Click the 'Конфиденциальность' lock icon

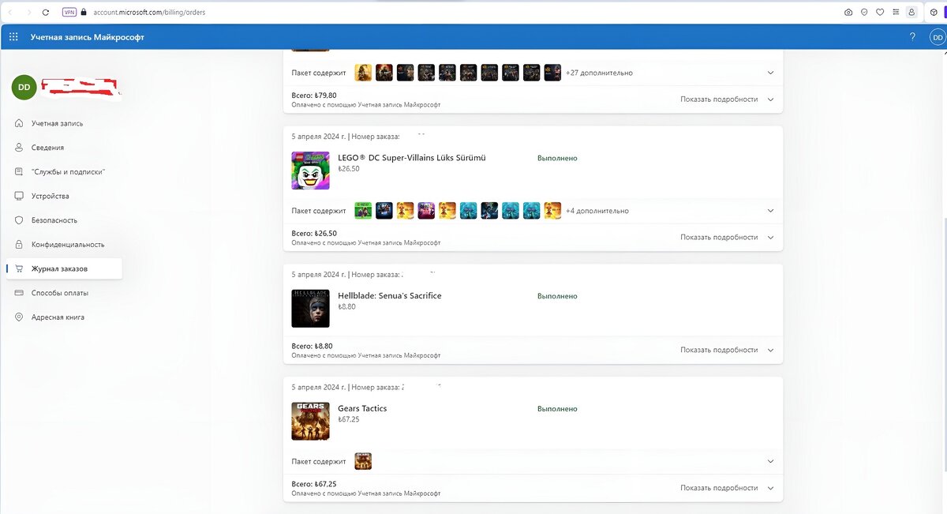click(18, 244)
